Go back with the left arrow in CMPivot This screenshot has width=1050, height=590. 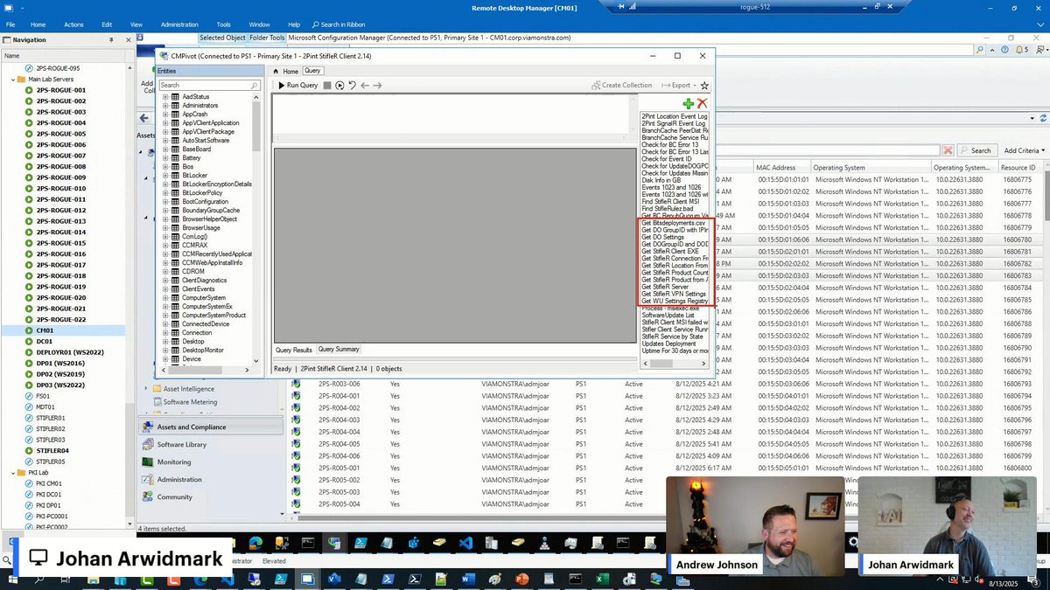click(x=365, y=86)
